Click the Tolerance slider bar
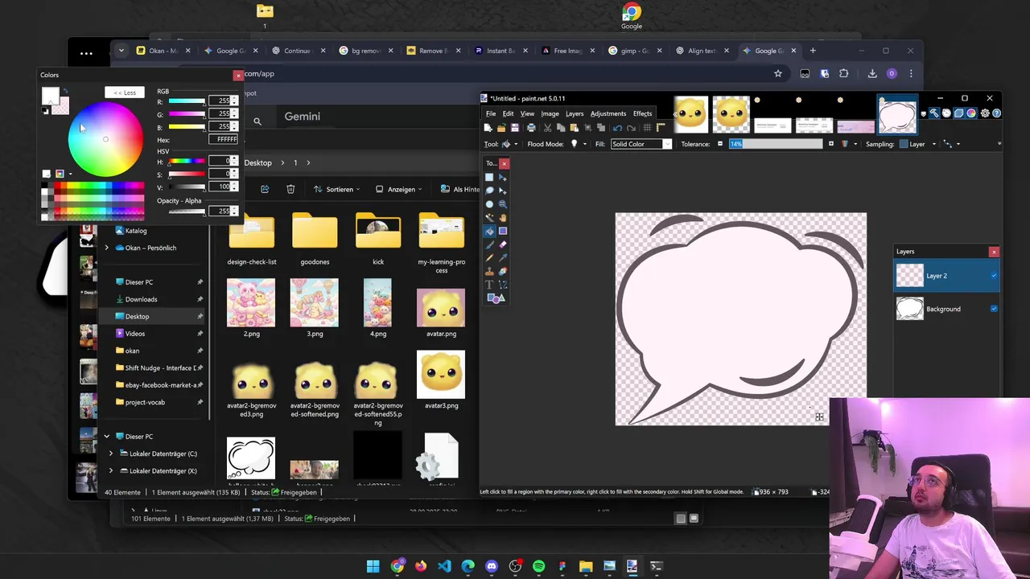Image resolution: width=1030 pixels, height=579 pixels. coord(776,144)
